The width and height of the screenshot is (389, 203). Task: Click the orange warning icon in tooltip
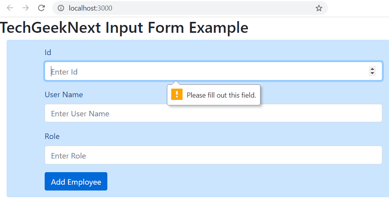(177, 94)
